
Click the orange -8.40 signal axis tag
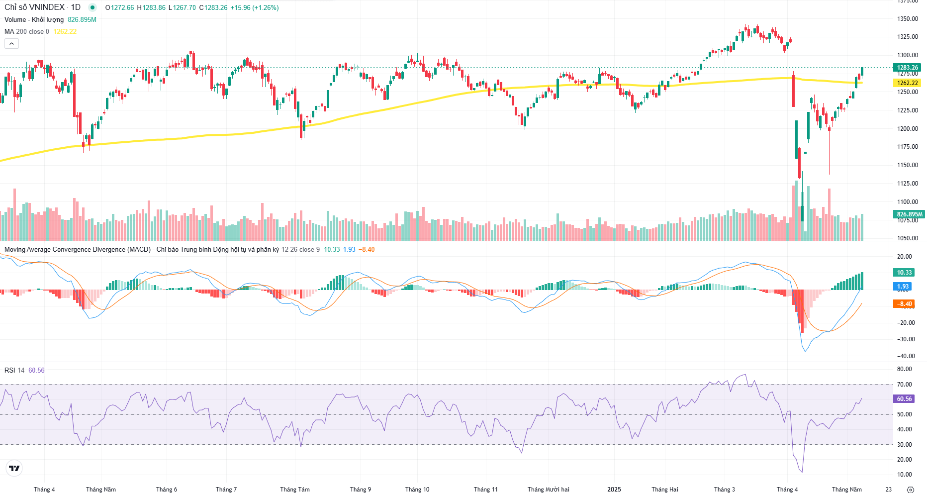tap(904, 304)
